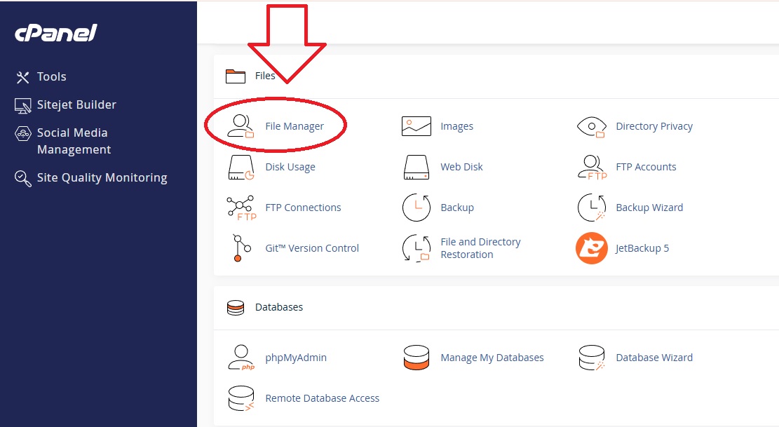This screenshot has width=779, height=427.
Task: Check Disk Usage
Action: [x=290, y=167]
